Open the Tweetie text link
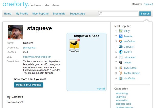 click(x=128, y=36)
